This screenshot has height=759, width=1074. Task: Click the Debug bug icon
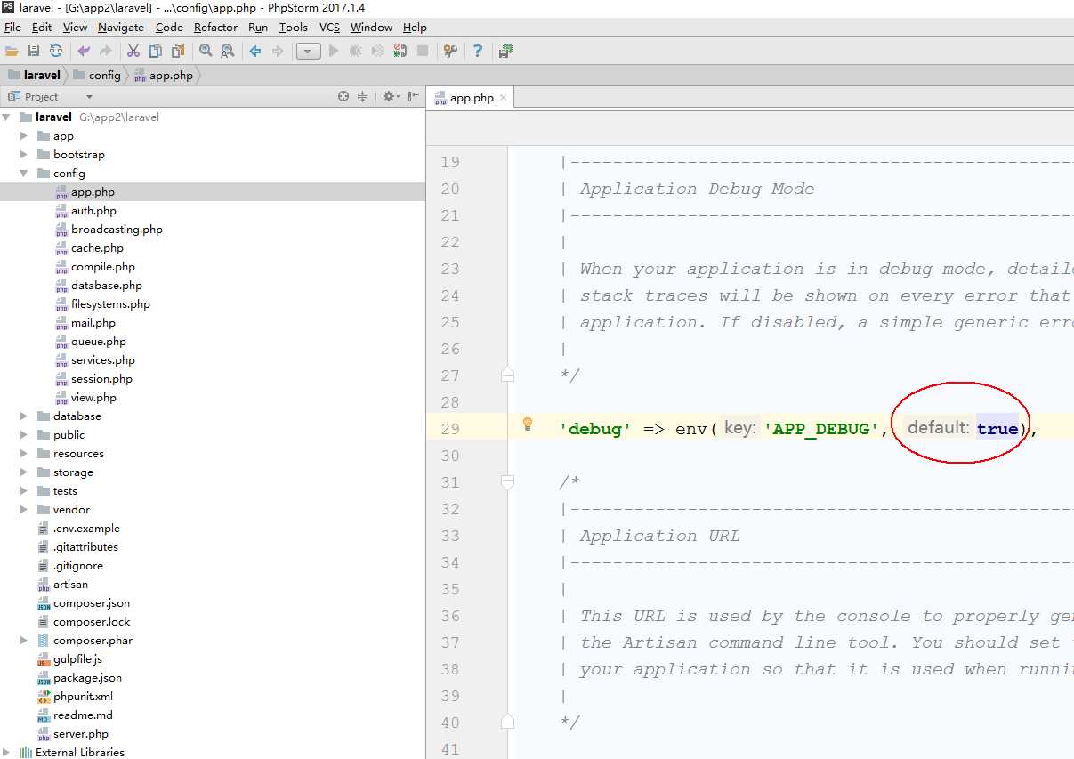click(356, 52)
